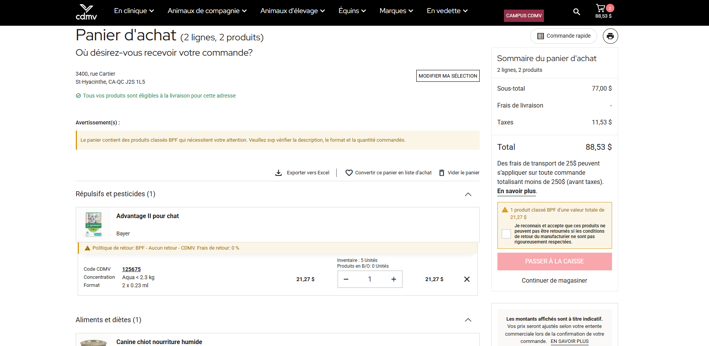Click the warning icon in BPF summary box
Image resolution: width=709 pixels, height=346 pixels.
pyautogui.click(x=505, y=210)
